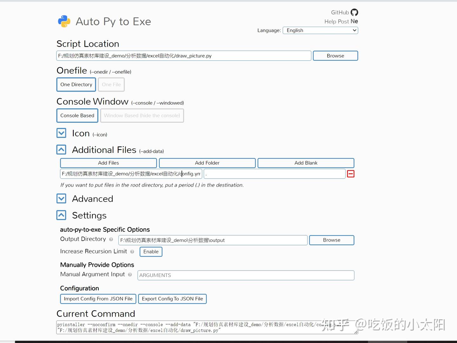Click the Output Directory help icon
Image resolution: width=457 pixels, height=343 pixels.
(x=111, y=239)
